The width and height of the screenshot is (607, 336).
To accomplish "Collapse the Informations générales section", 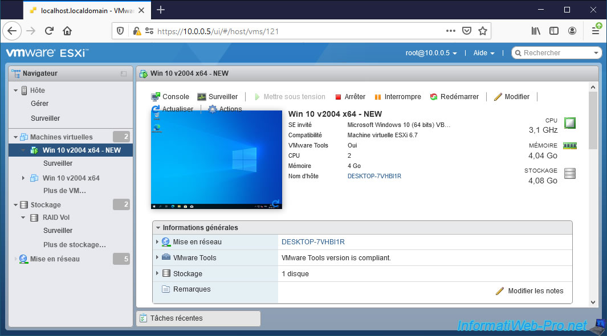I will click(158, 228).
